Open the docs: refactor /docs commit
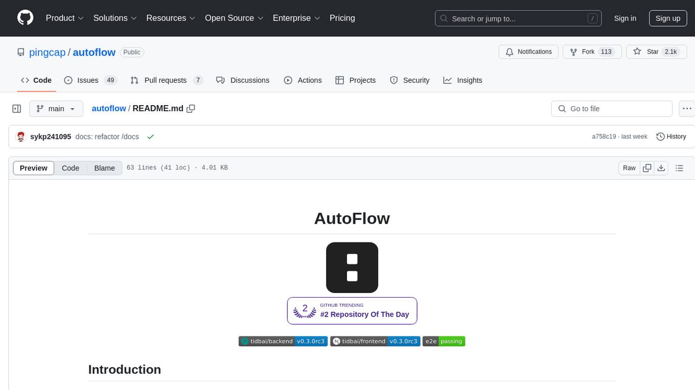 (107, 137)
